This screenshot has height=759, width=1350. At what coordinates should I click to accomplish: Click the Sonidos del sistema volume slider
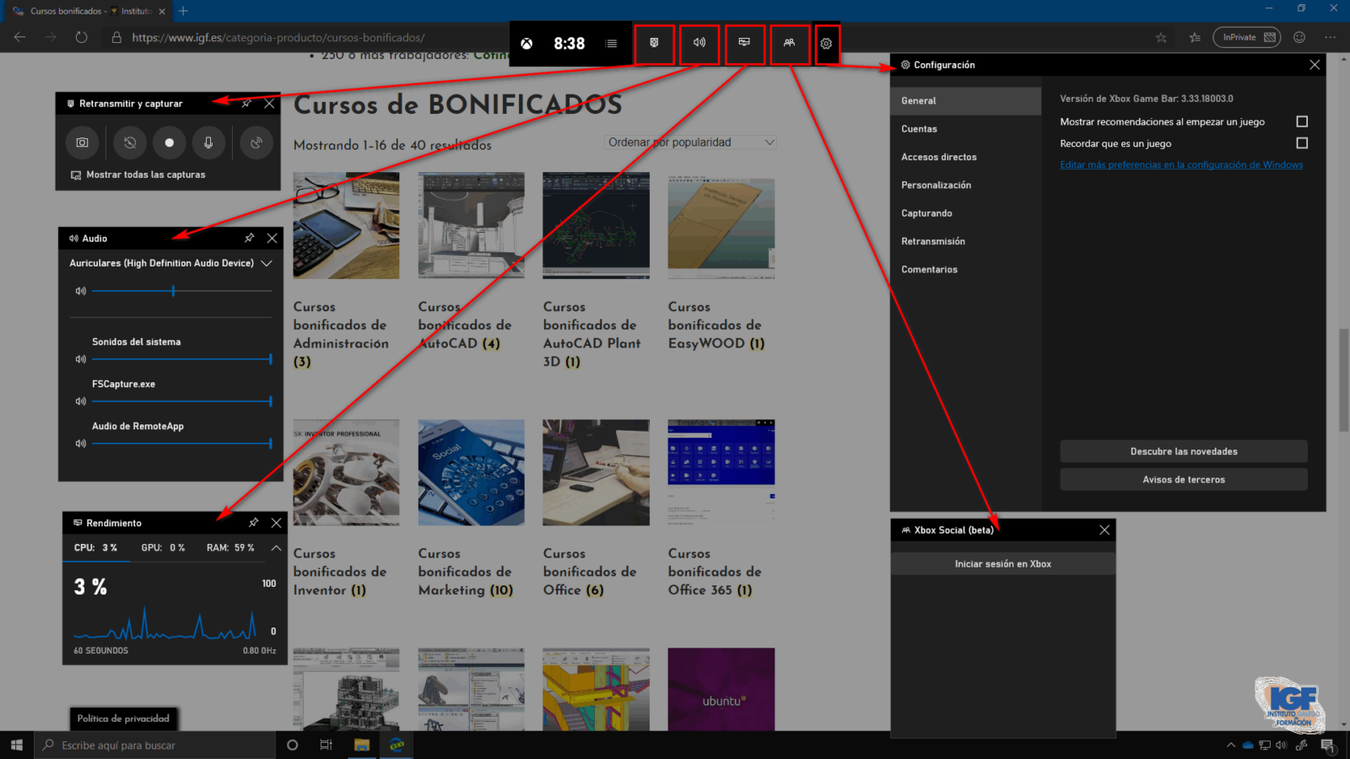(x=181, y=359)
